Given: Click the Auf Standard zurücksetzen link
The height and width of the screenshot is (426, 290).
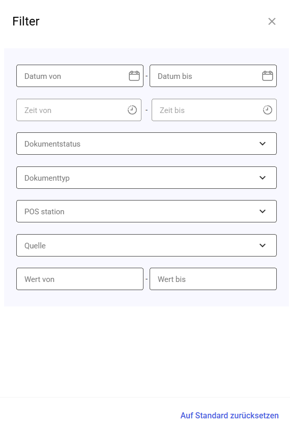Looking at the screenshot, I should 229,415.
